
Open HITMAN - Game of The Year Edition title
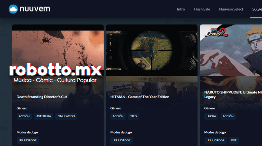[x=140, y=97]
